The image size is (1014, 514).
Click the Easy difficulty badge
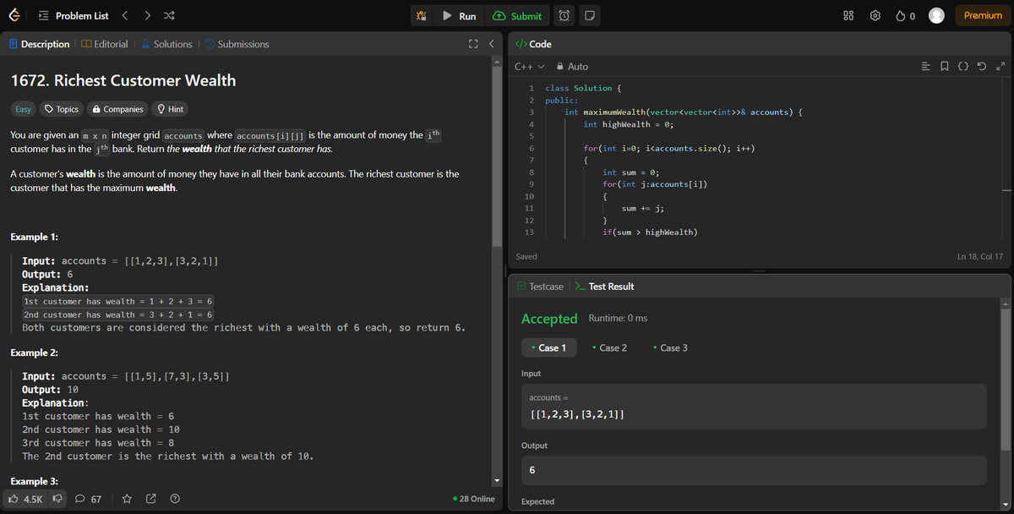pos(24,109)
